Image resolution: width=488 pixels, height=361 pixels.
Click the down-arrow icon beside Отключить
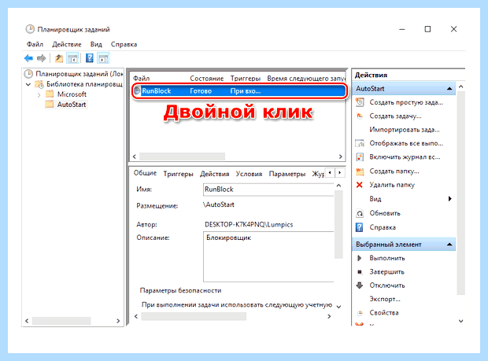pyautogui.click(x=360, y=285)
